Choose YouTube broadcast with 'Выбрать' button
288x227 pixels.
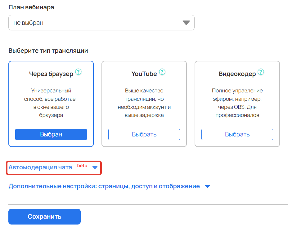(x=144, y=134)
